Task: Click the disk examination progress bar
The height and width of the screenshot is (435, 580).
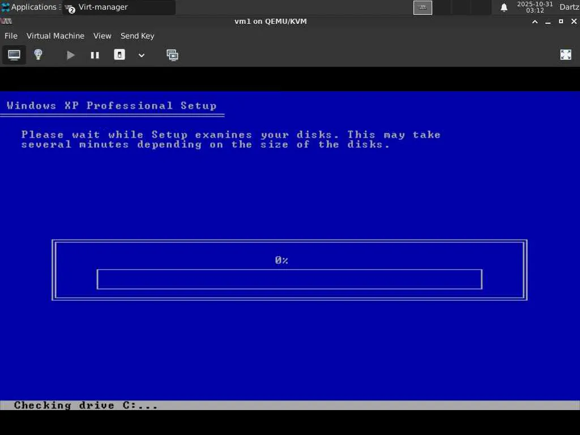Action: tap(289, 279)
